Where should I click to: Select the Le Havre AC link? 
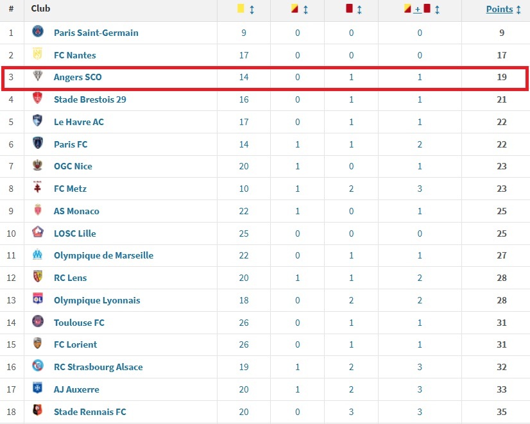click(78, 122)
